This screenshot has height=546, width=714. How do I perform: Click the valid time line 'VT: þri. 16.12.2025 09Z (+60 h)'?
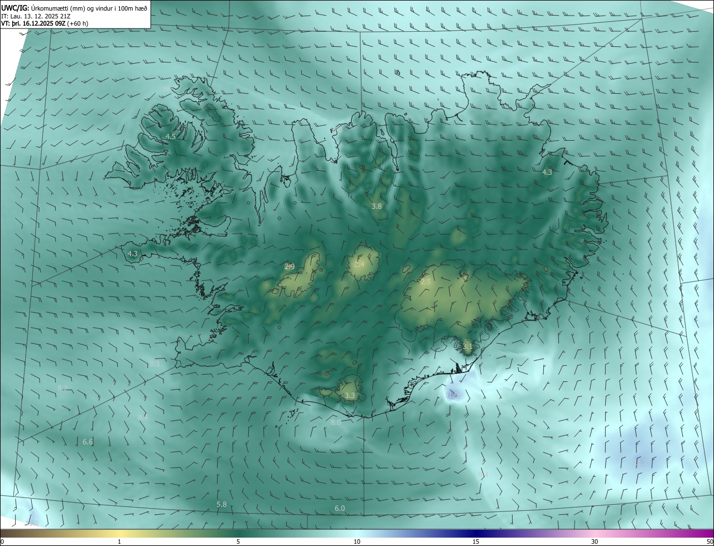click(x=45, y=23)
